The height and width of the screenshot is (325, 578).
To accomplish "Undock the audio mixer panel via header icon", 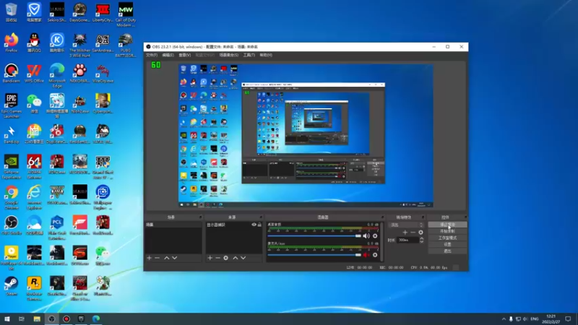I will [x=382, y=217].
